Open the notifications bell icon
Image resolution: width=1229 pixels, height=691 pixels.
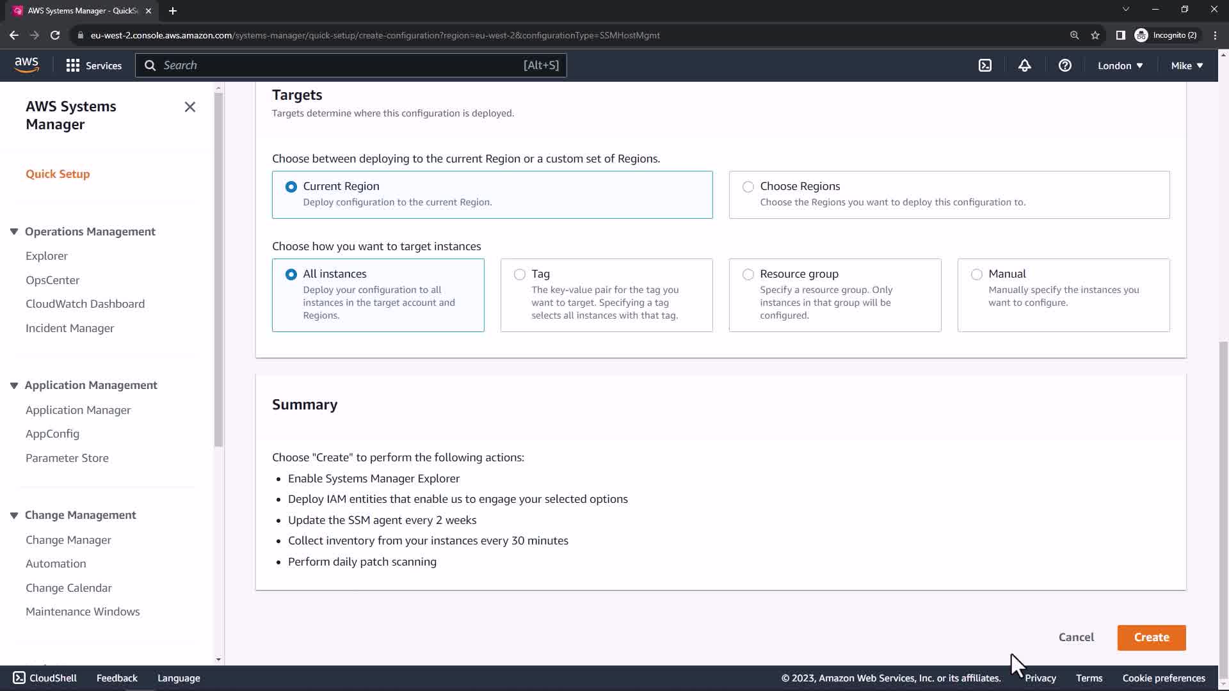[x=1025, y=65]
